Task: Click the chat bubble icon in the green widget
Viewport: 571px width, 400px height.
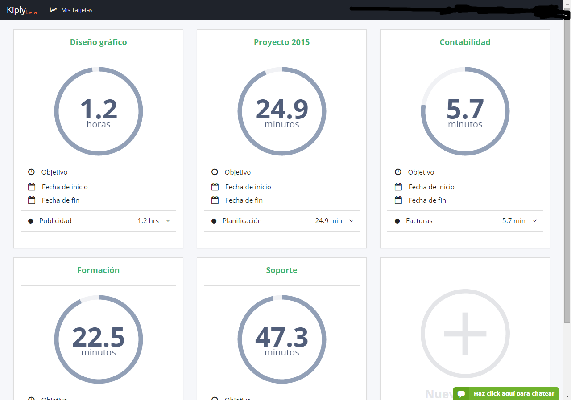Action: click(x=461, y=393)
